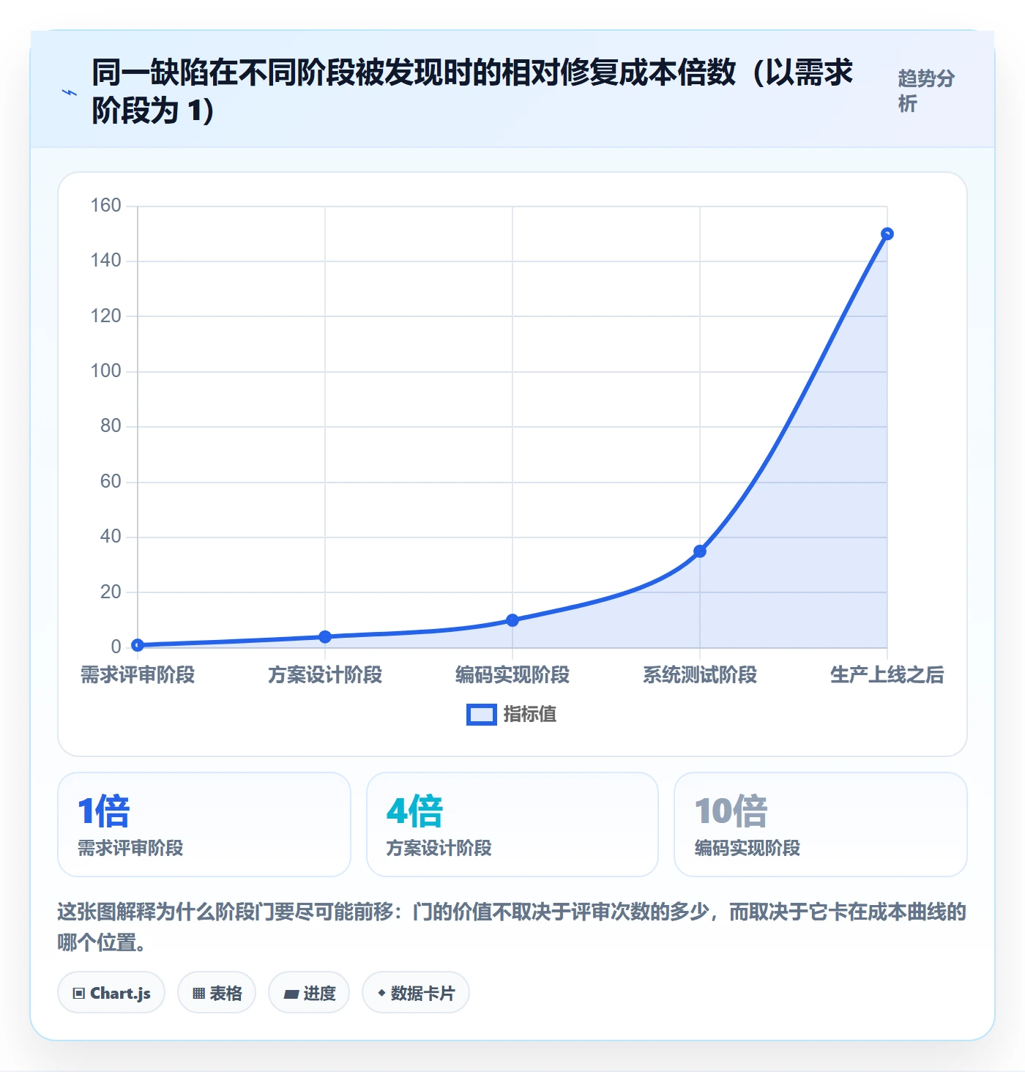Image resolution: width=1025 pixels, height=1072 pixels.
Task: Click the y-axis value 100
Action: click(105, 371)
